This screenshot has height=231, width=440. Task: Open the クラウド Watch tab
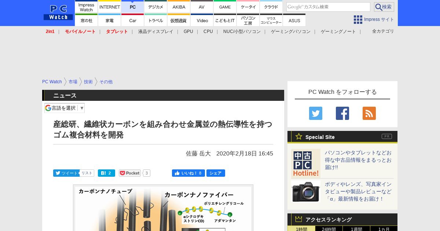point(271,7)
